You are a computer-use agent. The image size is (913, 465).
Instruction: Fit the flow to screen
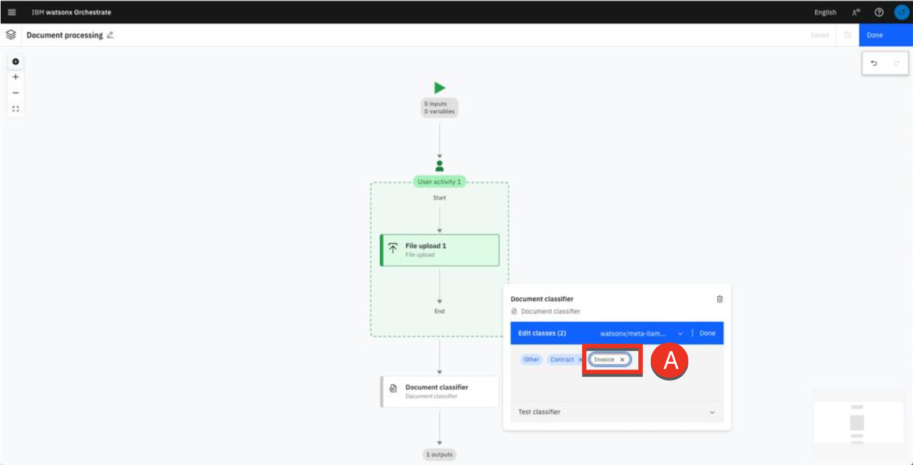16,109
